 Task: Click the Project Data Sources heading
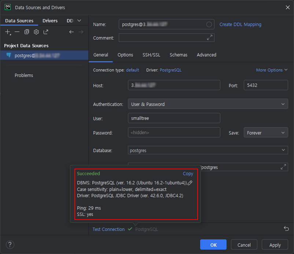[x=26, y=45]
